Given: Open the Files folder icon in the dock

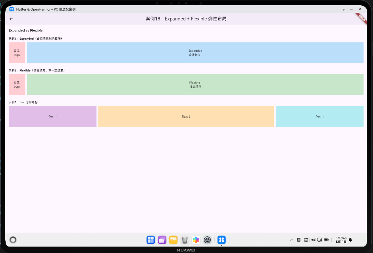Looking at the screenshot, I should coord(173,240).
